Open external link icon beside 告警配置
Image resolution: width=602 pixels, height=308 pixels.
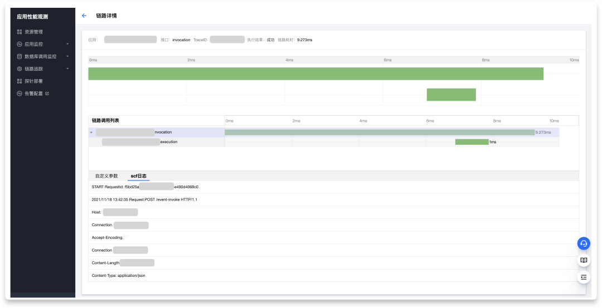pyautogui.click(x=47, y=93)
